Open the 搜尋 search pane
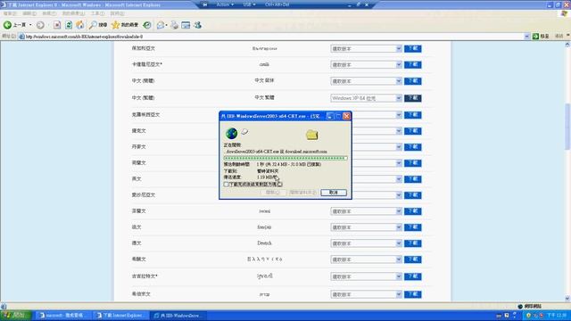Screen dimensions: 571x321 pyautogui.click(x=98, y=25)
